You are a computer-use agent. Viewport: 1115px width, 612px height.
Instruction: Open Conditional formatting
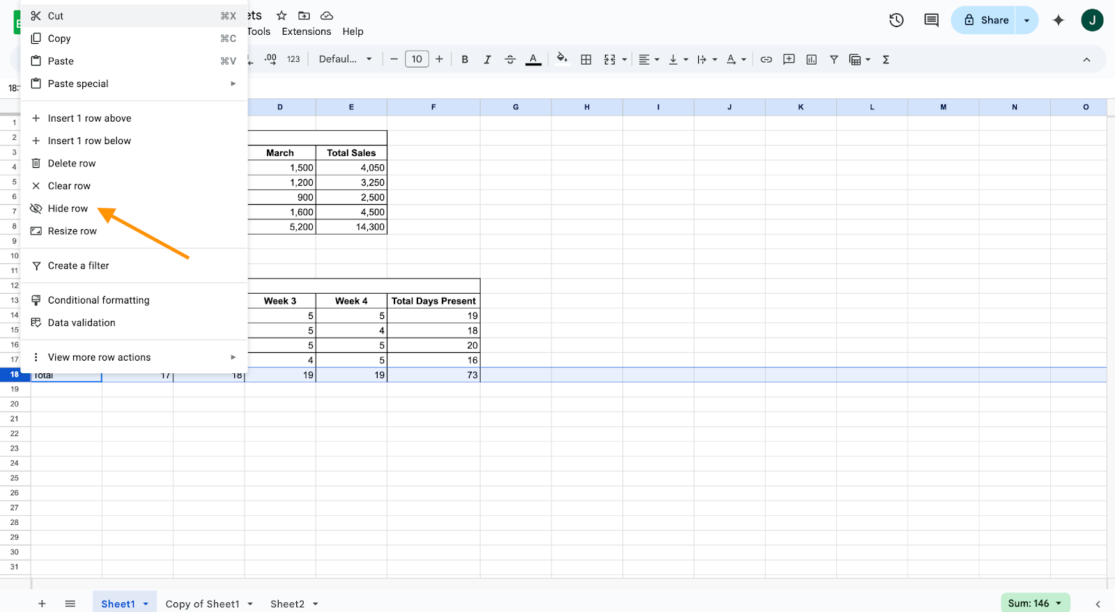[x=134, y=300]
